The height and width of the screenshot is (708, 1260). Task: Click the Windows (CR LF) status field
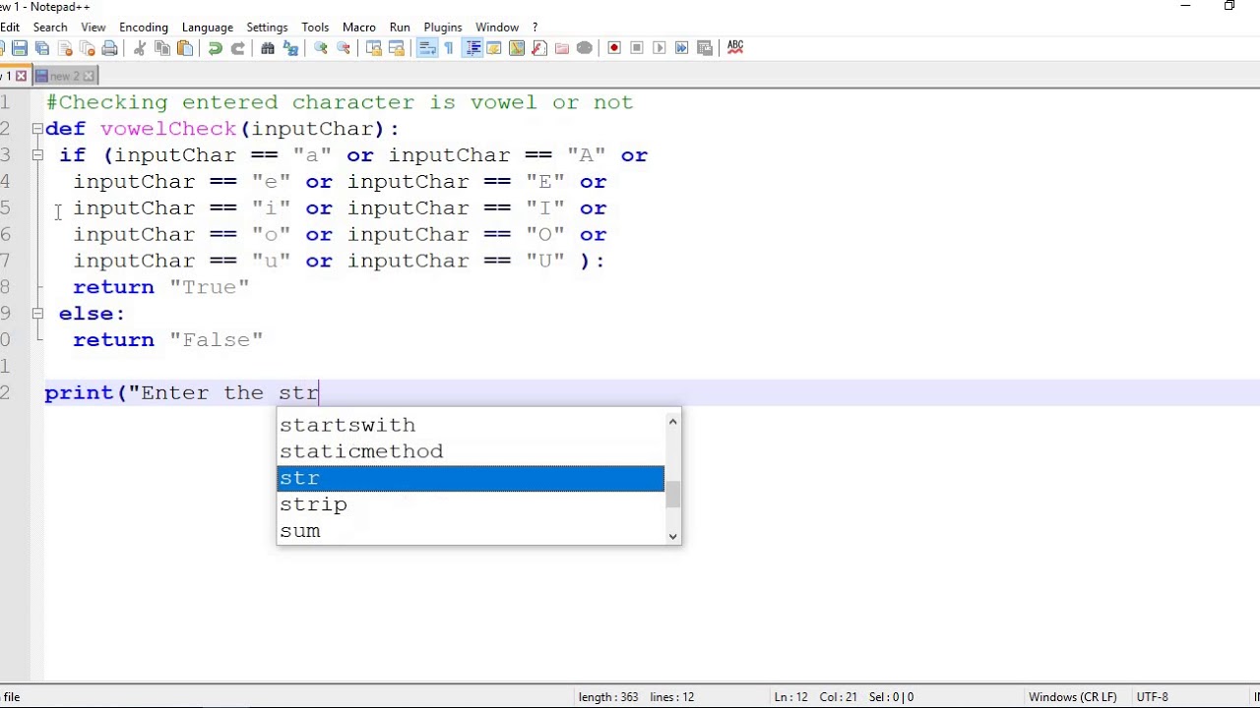tap(1072, 697)
